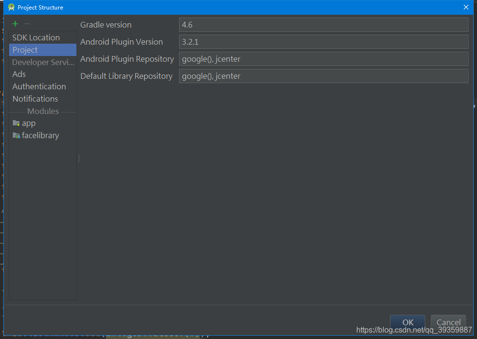Select SDK Location in sidebar
The height and width of the screenshot is (339, 477).
pyautogui.click(x=43, y=38)
